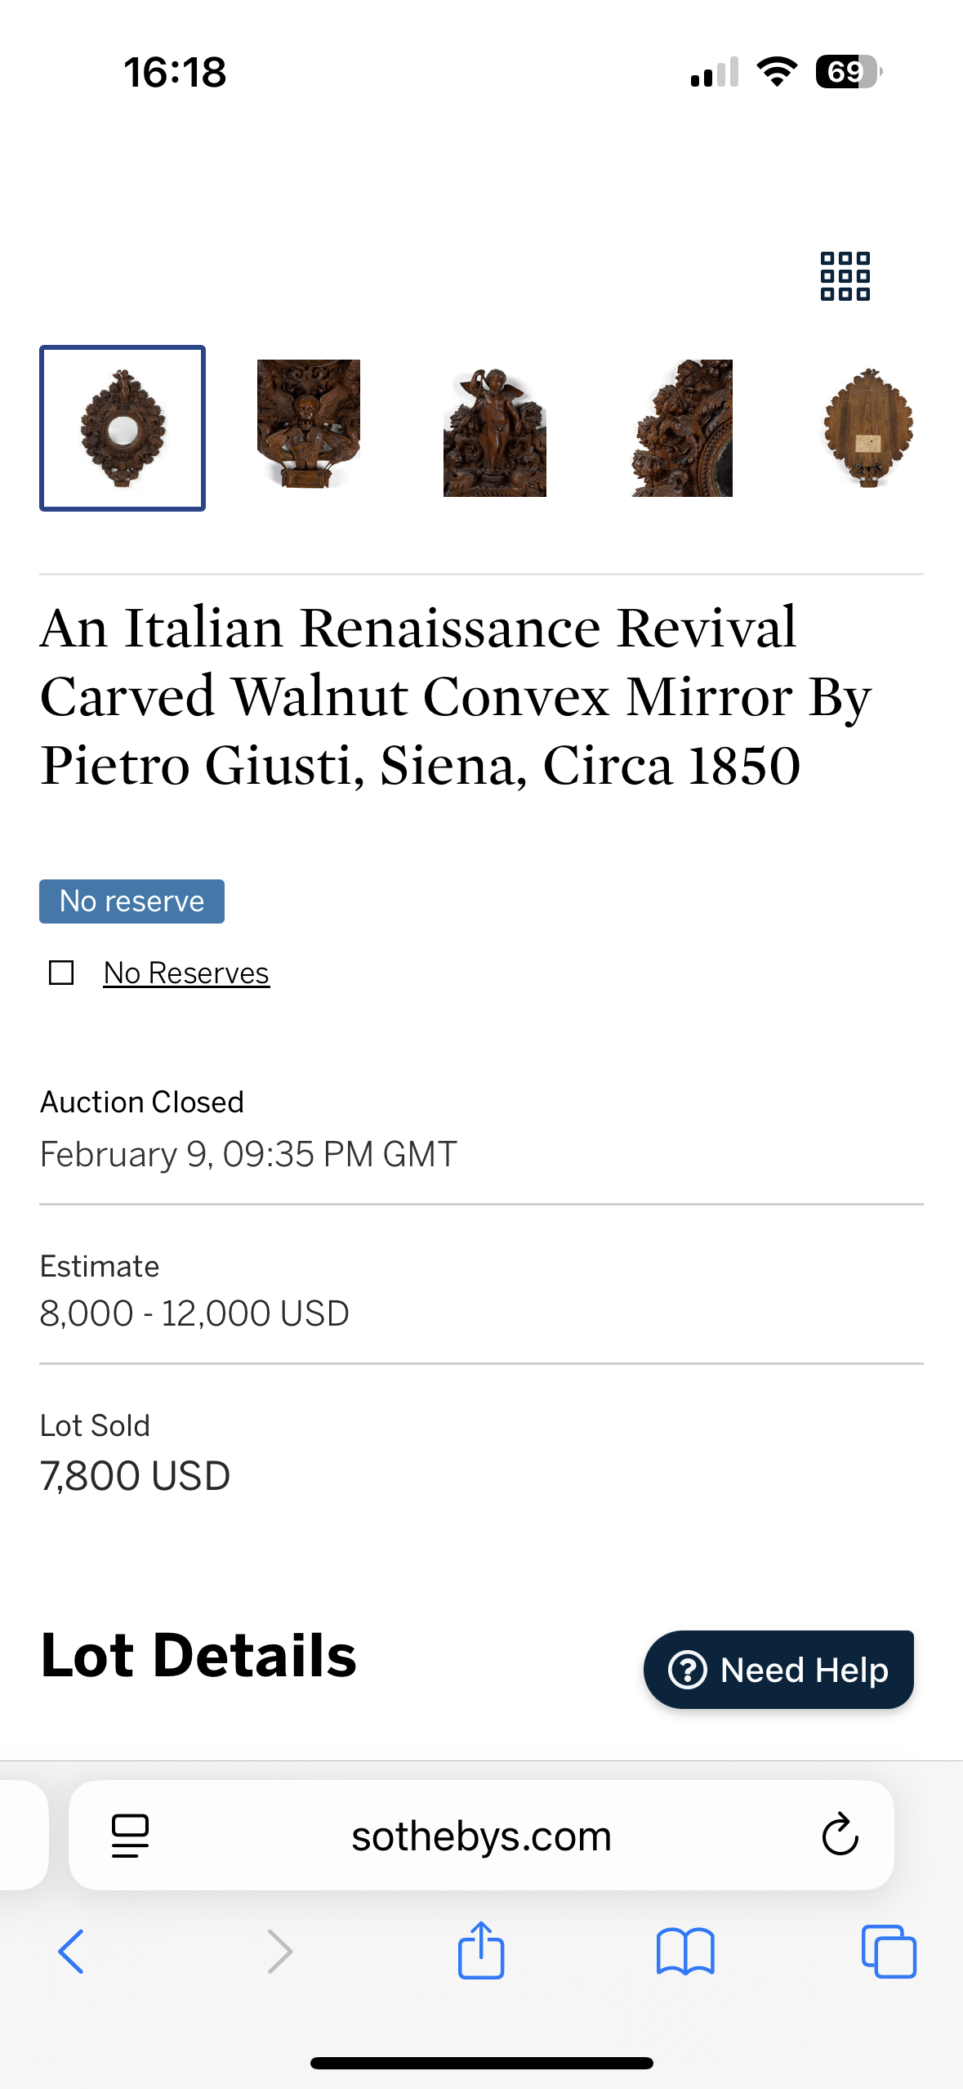Screen dimensions: 963x2089
Task: View the standing cherub carving thumbnail
Action: pyautogui.click(x=494, y=430)
